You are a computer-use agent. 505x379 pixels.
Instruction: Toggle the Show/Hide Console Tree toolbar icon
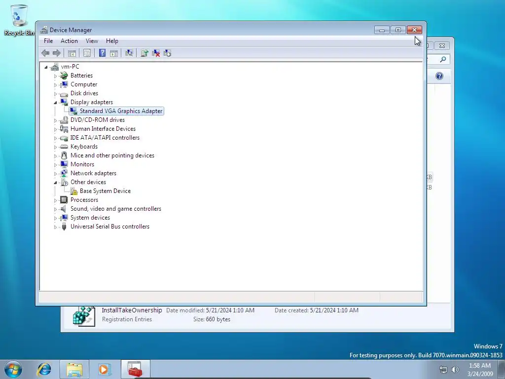72,53
